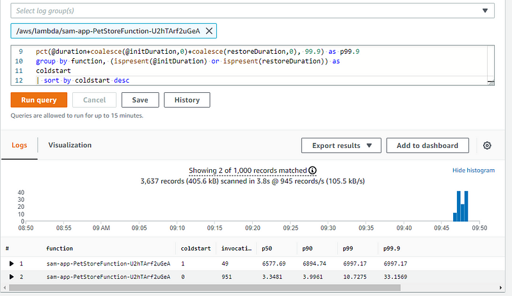This screenshot has width=512, height=296.
Task: Click invocations value 49
Action: click(x=225, y=263)
